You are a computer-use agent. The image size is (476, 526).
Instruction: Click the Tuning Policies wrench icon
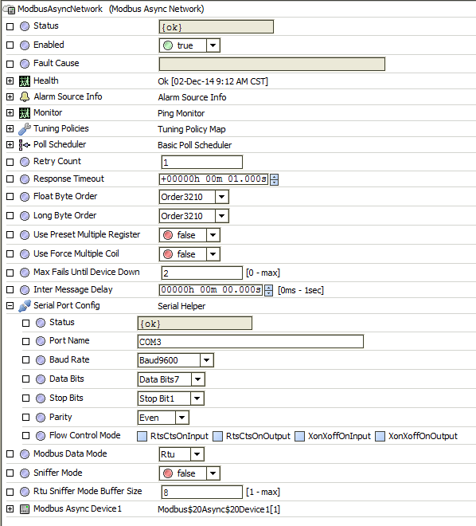point(25,129)
